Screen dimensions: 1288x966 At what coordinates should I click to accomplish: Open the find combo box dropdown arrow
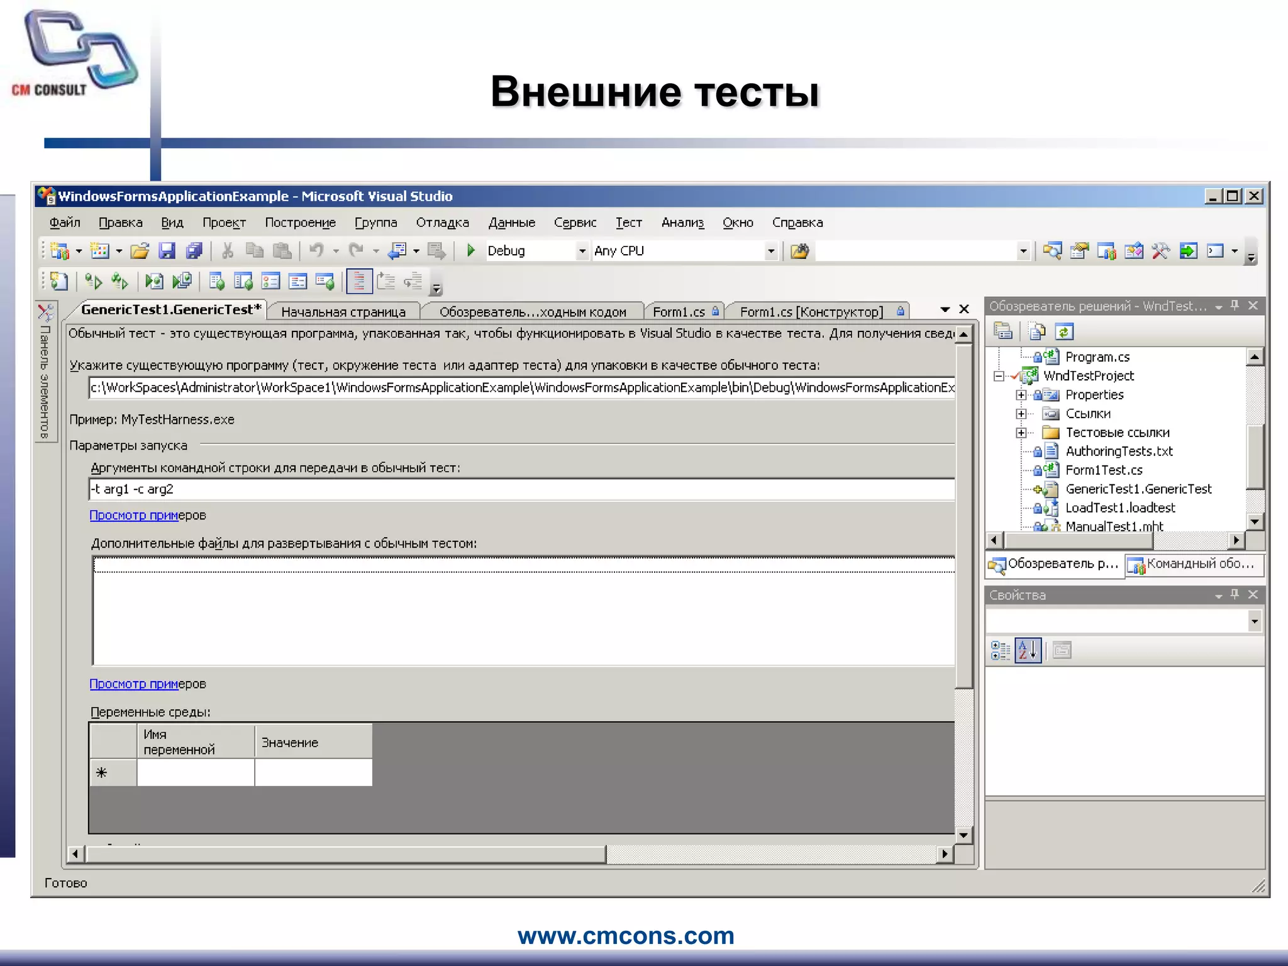click(x=1023, y=251)
